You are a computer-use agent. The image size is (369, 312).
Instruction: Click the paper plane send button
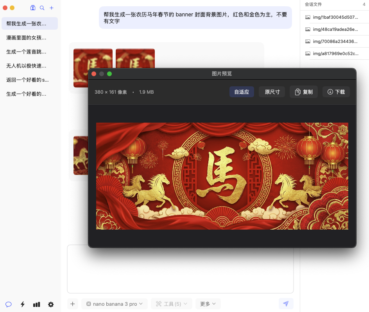tap(286, 304)
